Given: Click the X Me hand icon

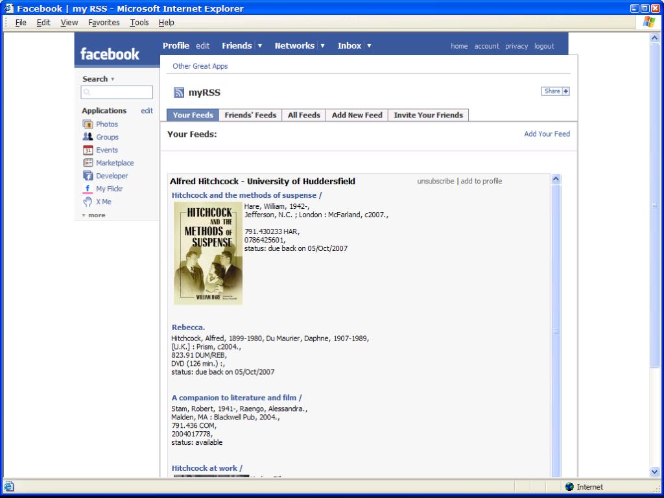Looking at the screenshot, I should tap(88, 202).
